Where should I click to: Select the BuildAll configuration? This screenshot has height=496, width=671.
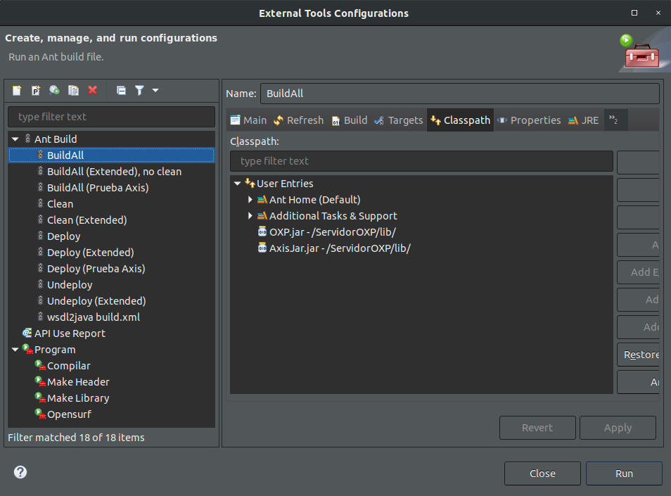(111, 155)
